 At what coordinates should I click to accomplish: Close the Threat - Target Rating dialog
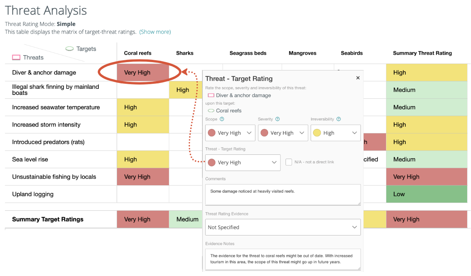pos(358,78)
